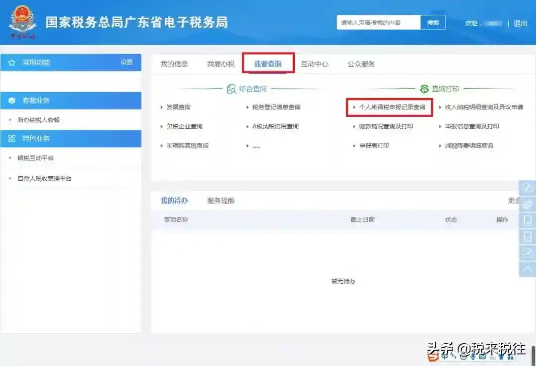
Task: Click the green 查询打印 section icon
Action: pos(424,89)
